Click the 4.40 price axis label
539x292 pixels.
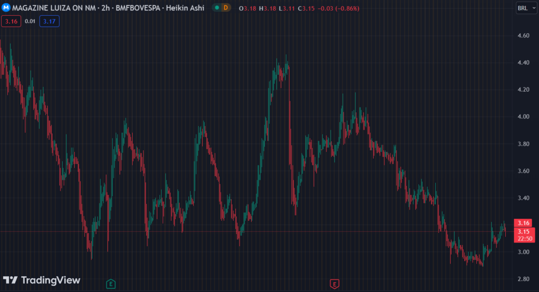tap(523, 63)
